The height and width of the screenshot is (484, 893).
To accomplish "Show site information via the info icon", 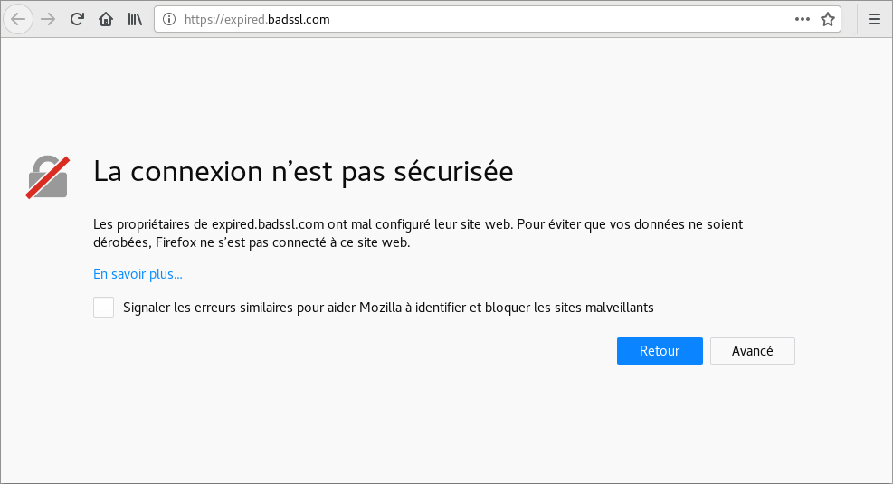I will (x=169, y=19).
